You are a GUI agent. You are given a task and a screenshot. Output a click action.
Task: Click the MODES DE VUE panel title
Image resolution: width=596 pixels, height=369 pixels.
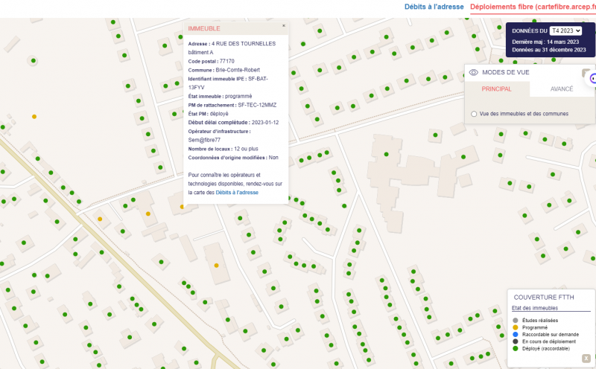tap(506, 73)
